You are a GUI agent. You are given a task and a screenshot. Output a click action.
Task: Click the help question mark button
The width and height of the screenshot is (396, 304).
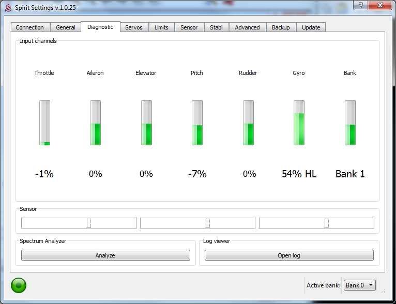click(x=360, y=5)
